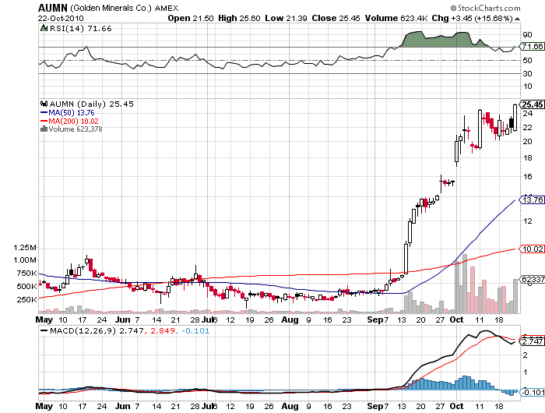The height and width of the screenshot is (413, 545).
Task: Click the last white candlestick at 25.45
Action: tap(515, 118)
